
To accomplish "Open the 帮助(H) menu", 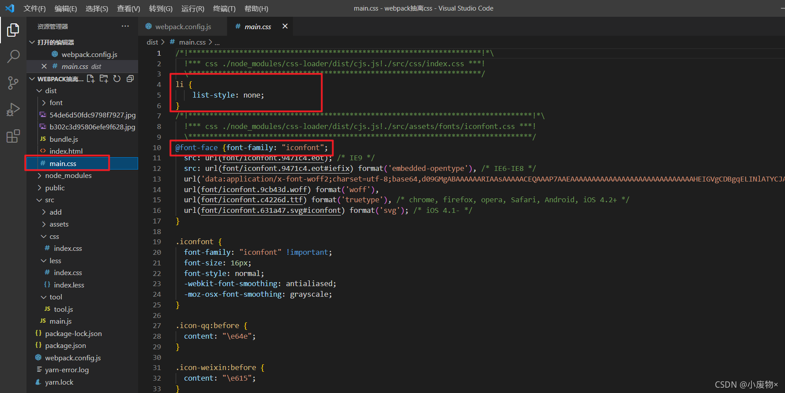I will tap(256, 8).
